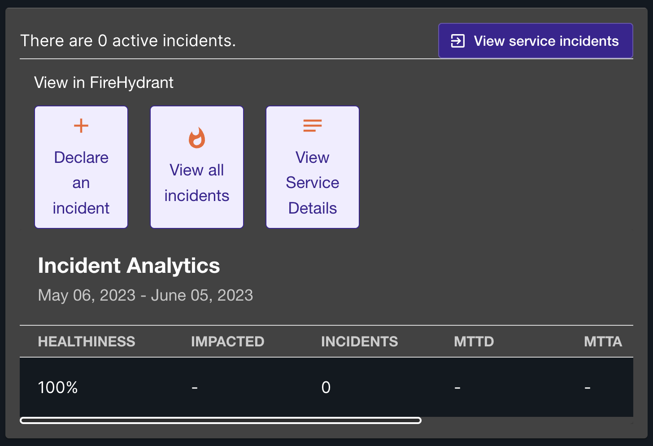Click the horizontal scrollbar under the analytics table

click(221, 420)
